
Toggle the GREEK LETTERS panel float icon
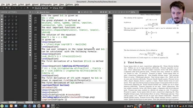pyautogui.click(x=30, y=12)
